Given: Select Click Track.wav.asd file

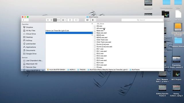Looking at the screenshot, I should [104, 42].
